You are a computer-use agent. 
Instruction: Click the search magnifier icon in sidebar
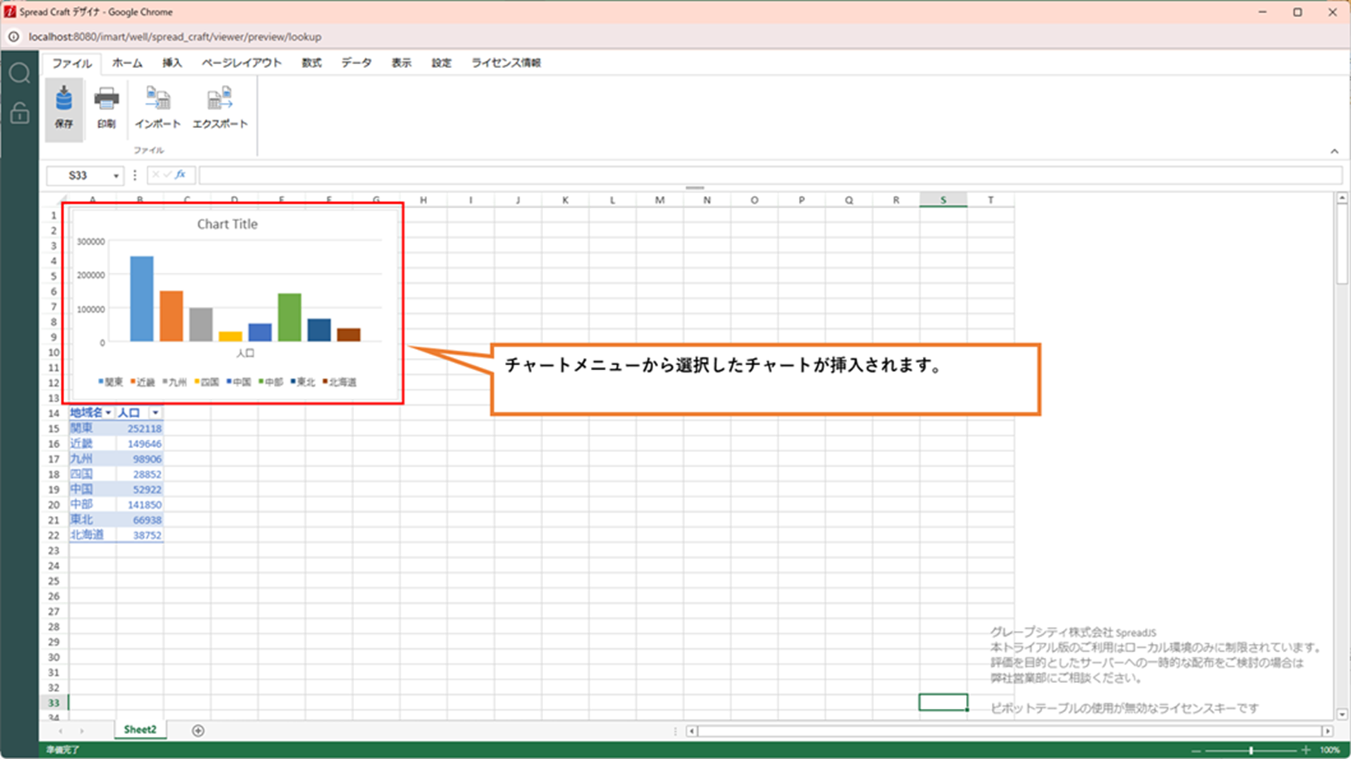point(19,74)
